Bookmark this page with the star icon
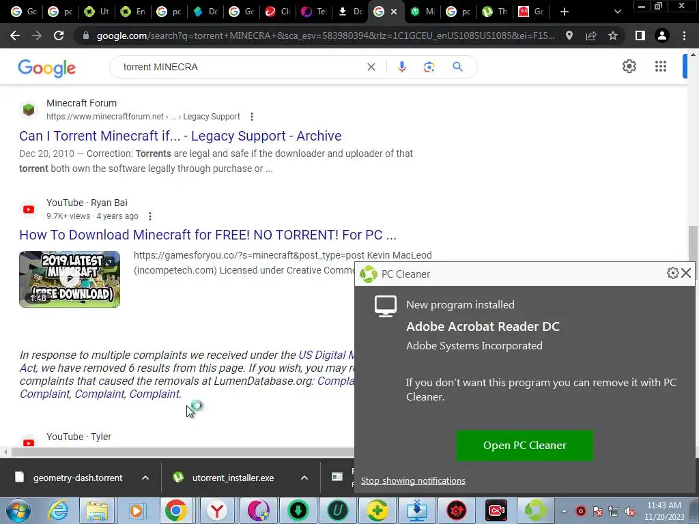 (613, 35)
